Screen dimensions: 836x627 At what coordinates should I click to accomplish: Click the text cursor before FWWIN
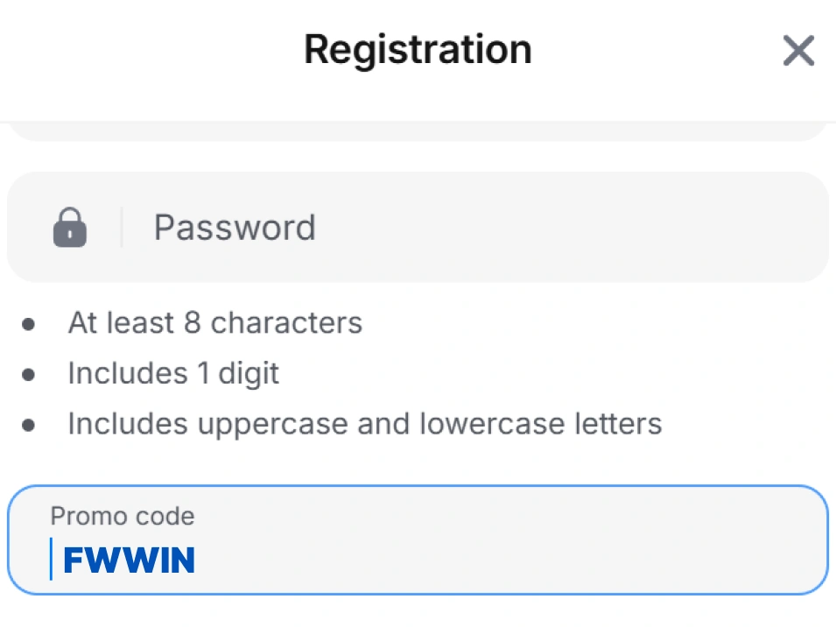point(51,559)
